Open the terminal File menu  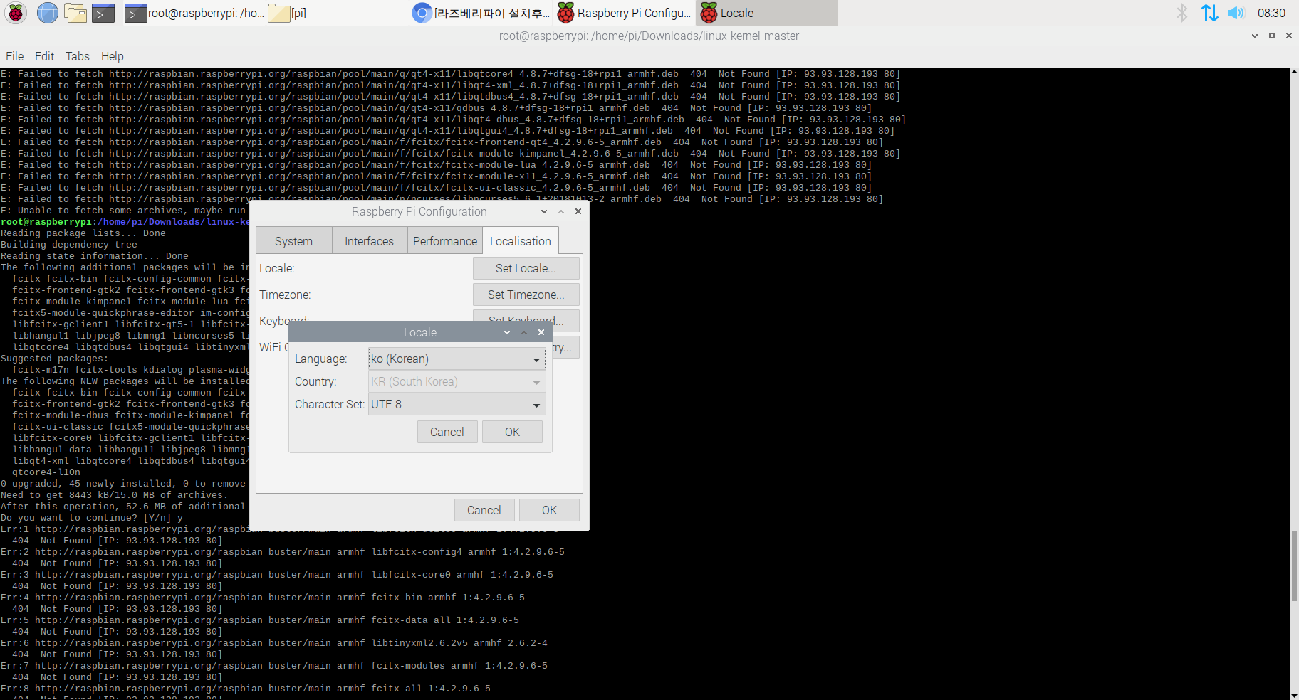(x=14, y=56)
